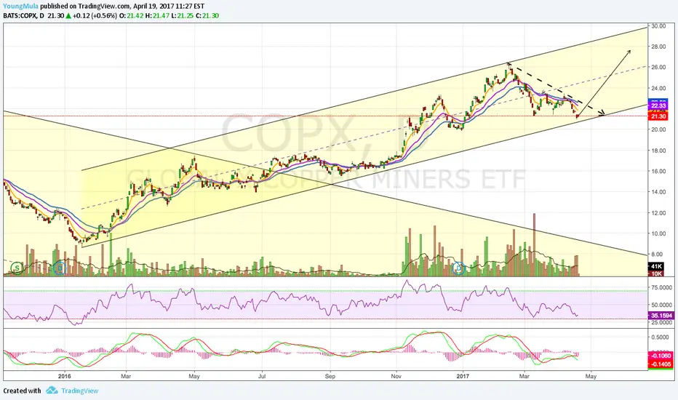The image size is (678, 400).
Task: Click the Jul date axis label
Action: (x=262, y=376)
